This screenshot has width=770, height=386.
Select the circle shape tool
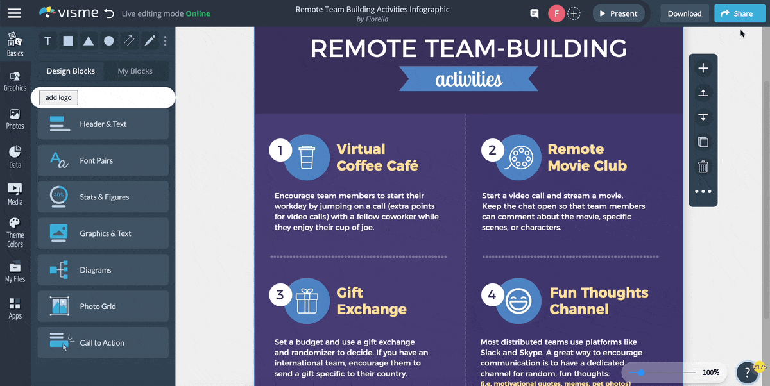pyautogui.click(x=109, y=41)
